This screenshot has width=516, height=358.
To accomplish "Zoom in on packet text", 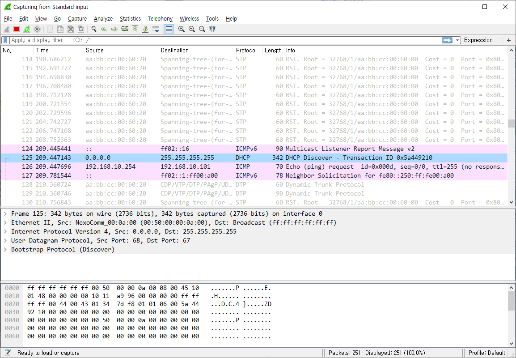I will (x=182, y=30).
